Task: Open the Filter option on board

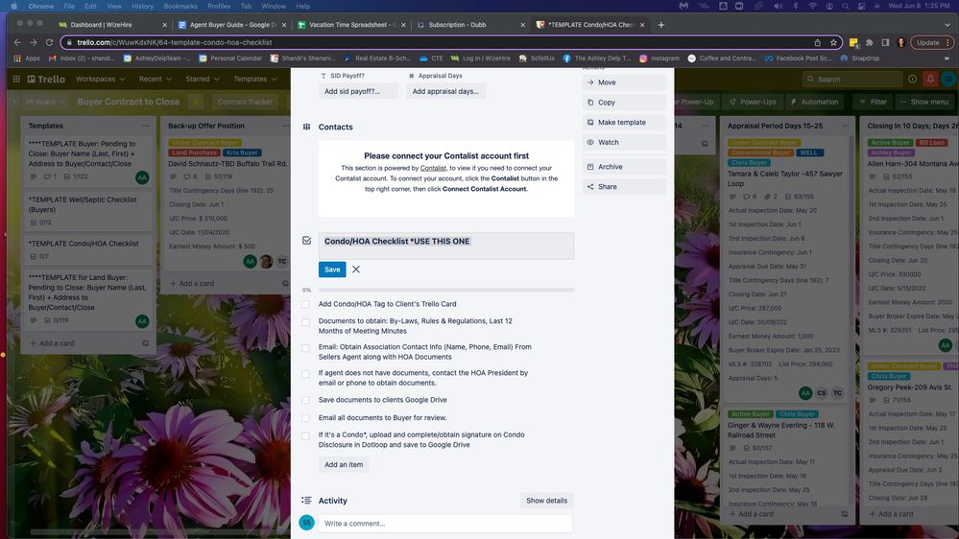Action: [x=873, y=102]
